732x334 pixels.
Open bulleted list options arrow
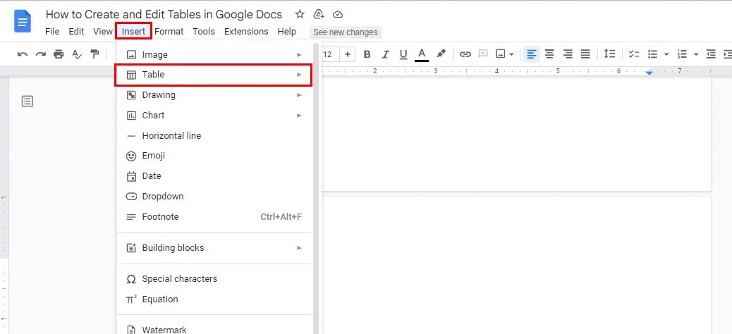pyautogui.click(x=666, y=54)
